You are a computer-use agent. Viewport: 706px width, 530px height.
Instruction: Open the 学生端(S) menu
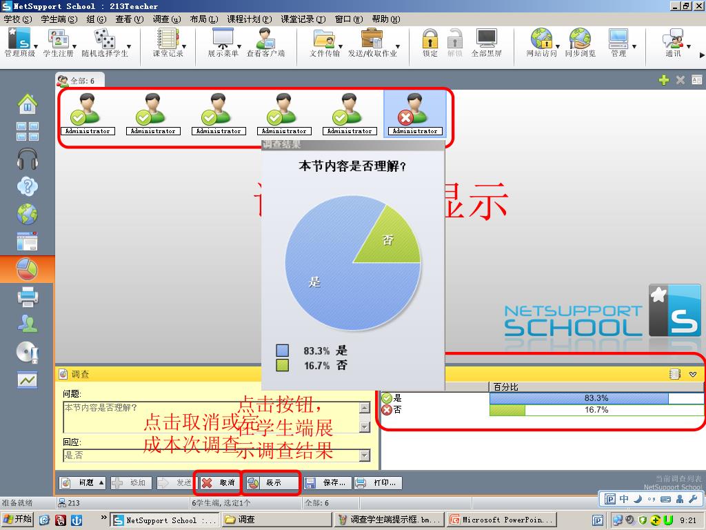tap(59, 19)
